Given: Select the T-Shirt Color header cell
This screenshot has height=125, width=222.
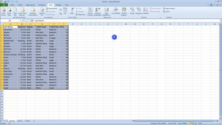Looking at the screenshot, I should tap(42, 27).
